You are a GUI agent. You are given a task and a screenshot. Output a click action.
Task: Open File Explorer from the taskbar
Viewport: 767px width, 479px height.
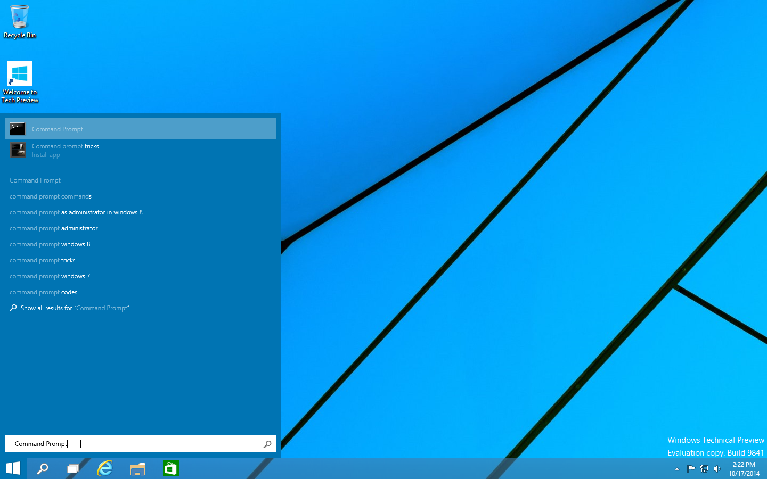point(137,468)
